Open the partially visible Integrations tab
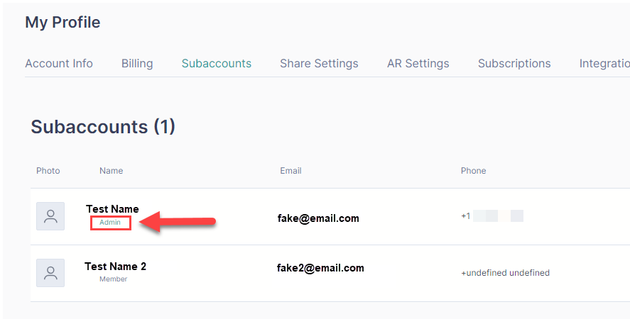630x319 pixels. point(604,63)
